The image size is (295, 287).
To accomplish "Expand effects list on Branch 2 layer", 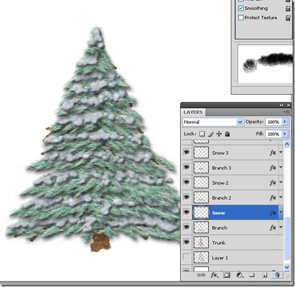I will pos(281,197).
